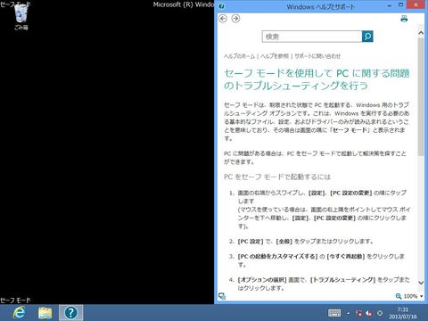Viewport: 428px width, 321px height.
Task: Click the scrollbar down arrow in help window
Action: [x=421, y=283]
